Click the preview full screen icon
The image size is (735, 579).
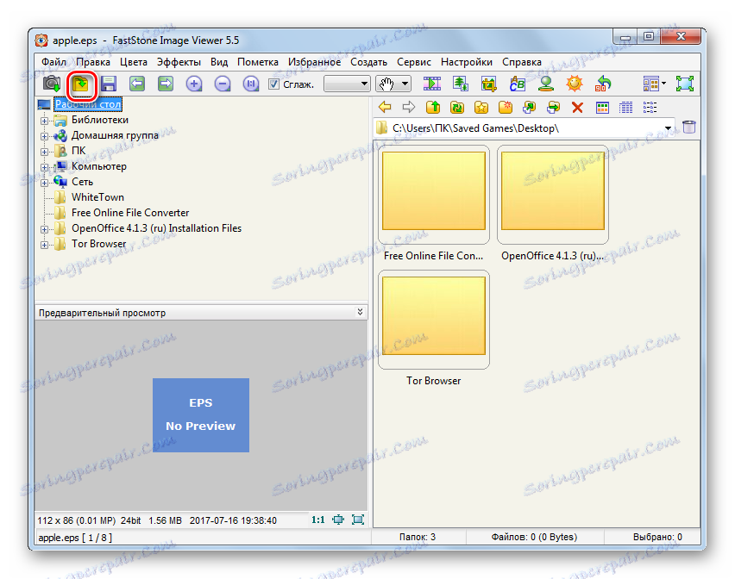pos(358,520)
